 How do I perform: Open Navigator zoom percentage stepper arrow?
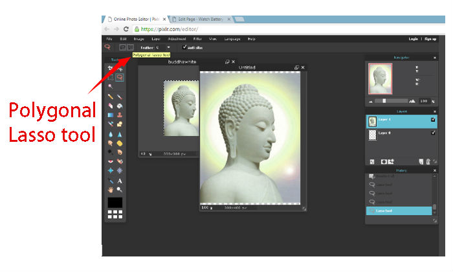click(433, 101)
